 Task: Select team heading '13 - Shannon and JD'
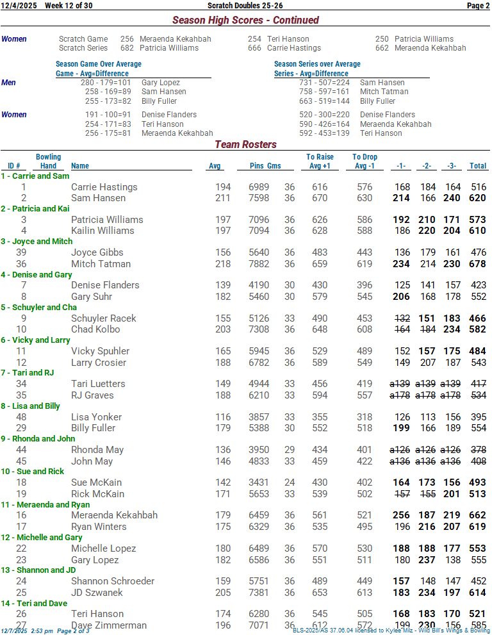pos(38,570)
